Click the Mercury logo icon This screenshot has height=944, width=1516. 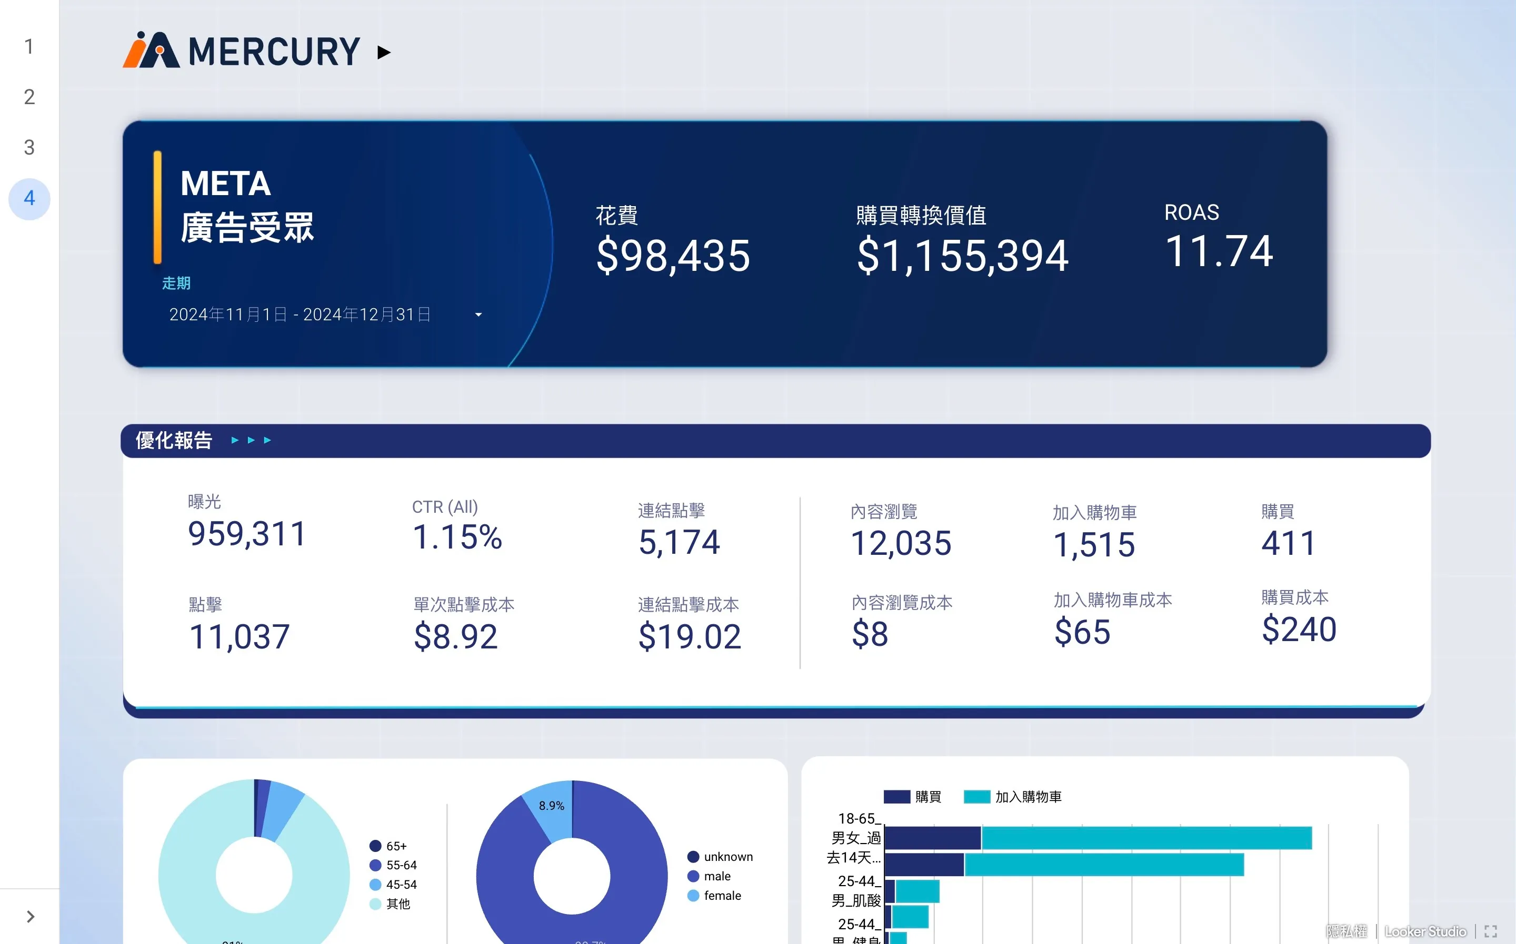pos(151,50)
